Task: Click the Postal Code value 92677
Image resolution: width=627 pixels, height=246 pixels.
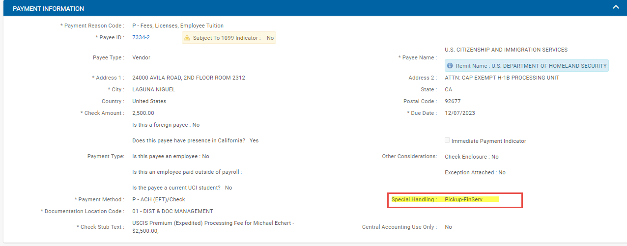Action: (453, 101)
